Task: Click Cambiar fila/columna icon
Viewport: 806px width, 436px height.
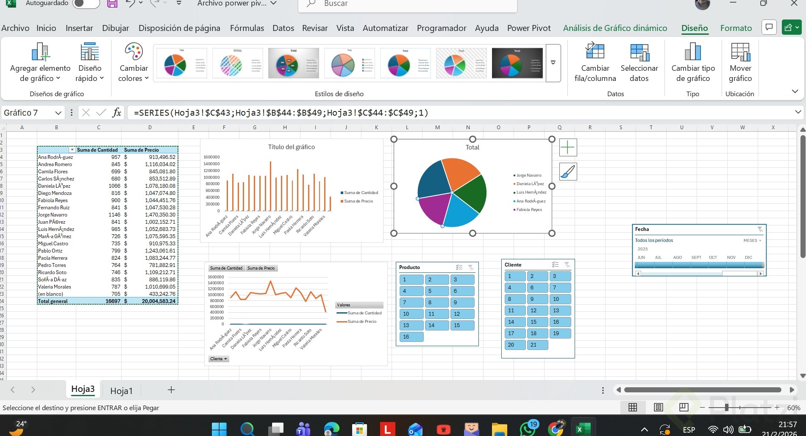Action: tap(595, 62)
